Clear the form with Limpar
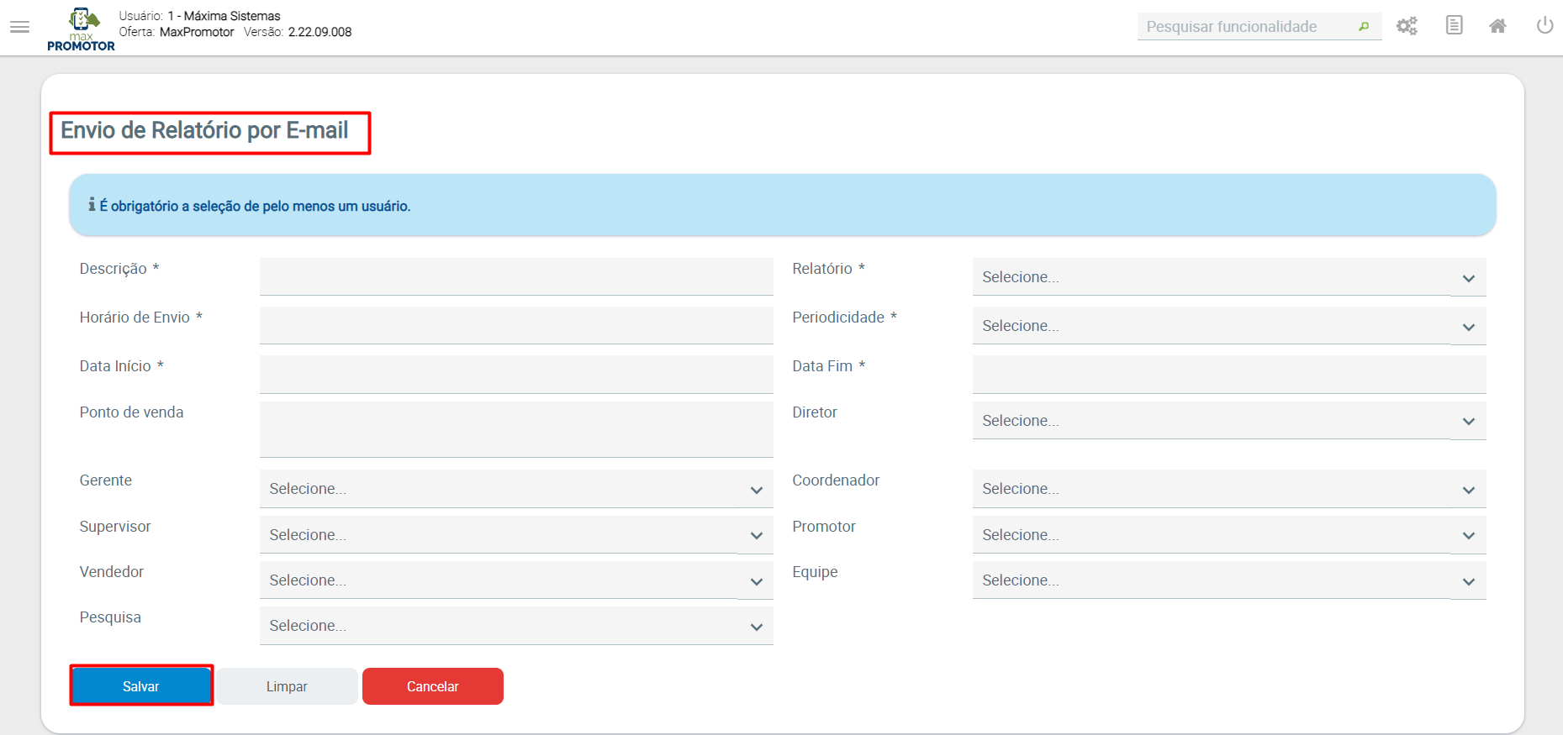Screen dimensions: 1563x735 click(x=287, y=686)
